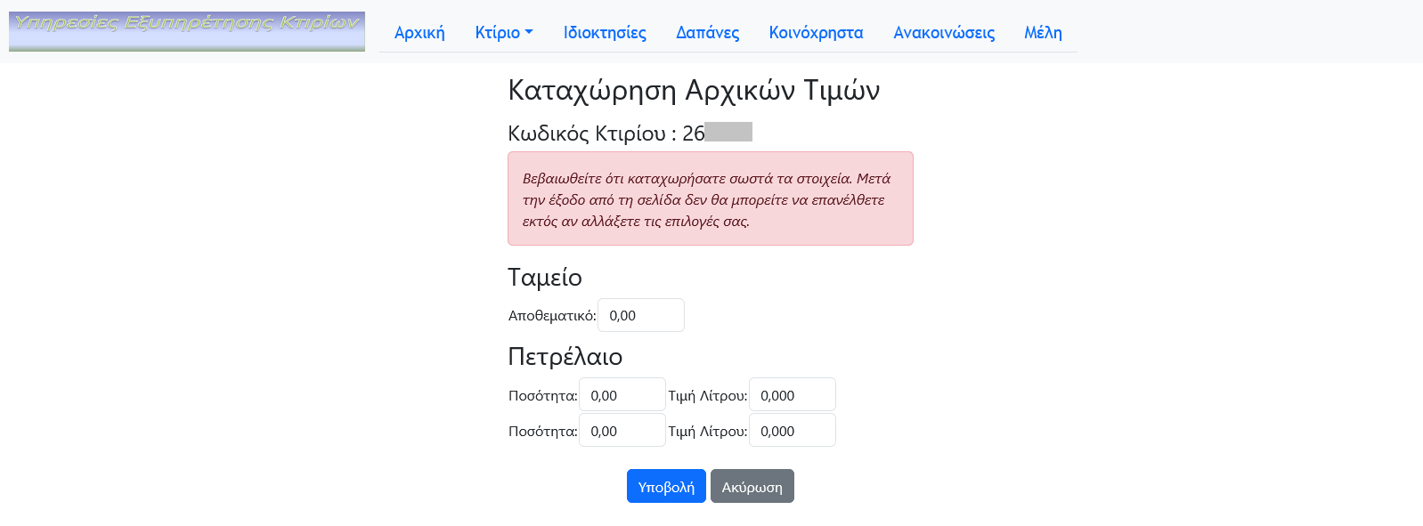
Task: Open the Ανακοινώσεις page
Action: click(943, 32)
